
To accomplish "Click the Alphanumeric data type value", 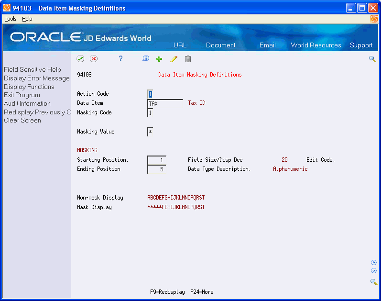I will [x=290, y=169].
